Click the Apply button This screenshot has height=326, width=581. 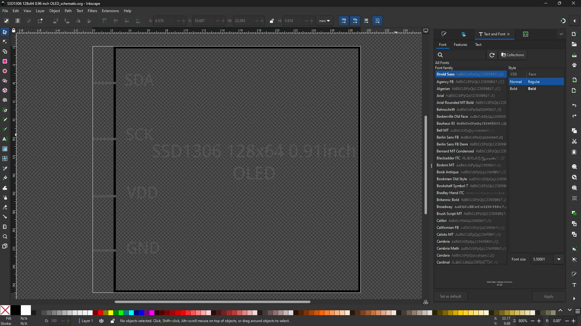click(549, 296)
